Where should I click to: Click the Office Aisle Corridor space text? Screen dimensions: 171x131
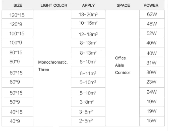pyautogui.click(x=123, y=65)
